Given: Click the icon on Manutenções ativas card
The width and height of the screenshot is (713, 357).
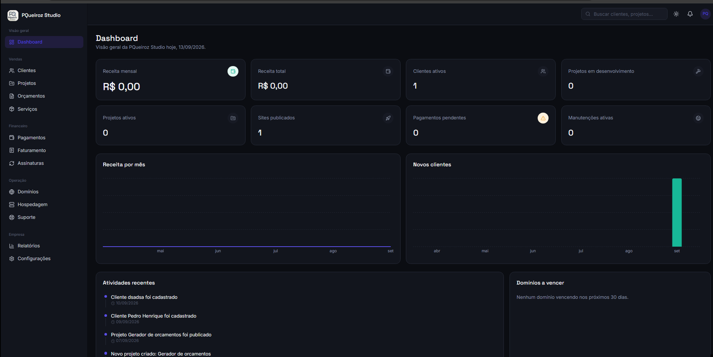Looking at the screenshot, I should coord(698,118).
